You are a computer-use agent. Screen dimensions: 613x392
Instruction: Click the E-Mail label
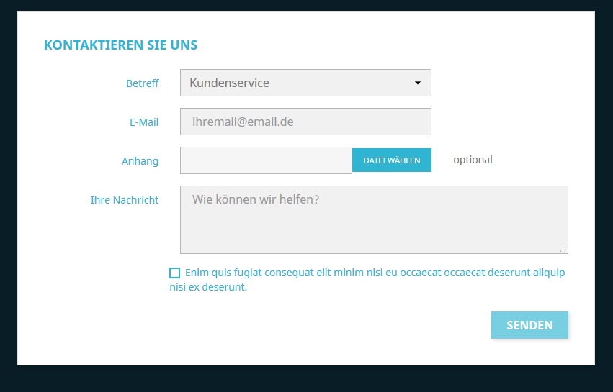(x=144, y=122)
